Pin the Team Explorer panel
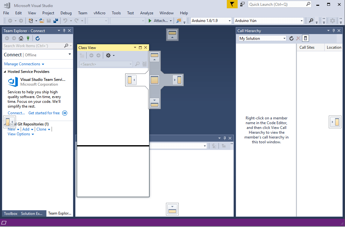This screenshot has width=345, height=227. pyautogui.click(x=64, y=31)
